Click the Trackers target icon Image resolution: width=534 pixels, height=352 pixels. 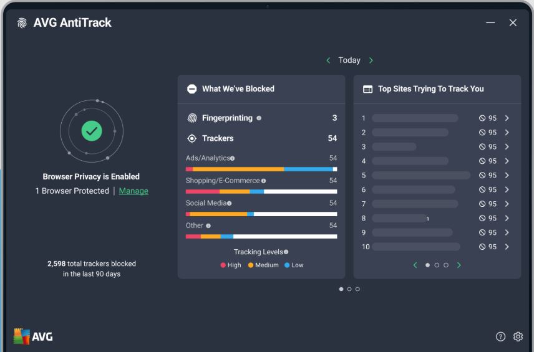coord(192,138)
